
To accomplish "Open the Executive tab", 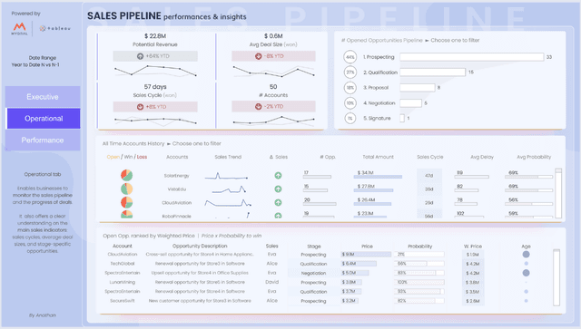I will click(43, 97).
